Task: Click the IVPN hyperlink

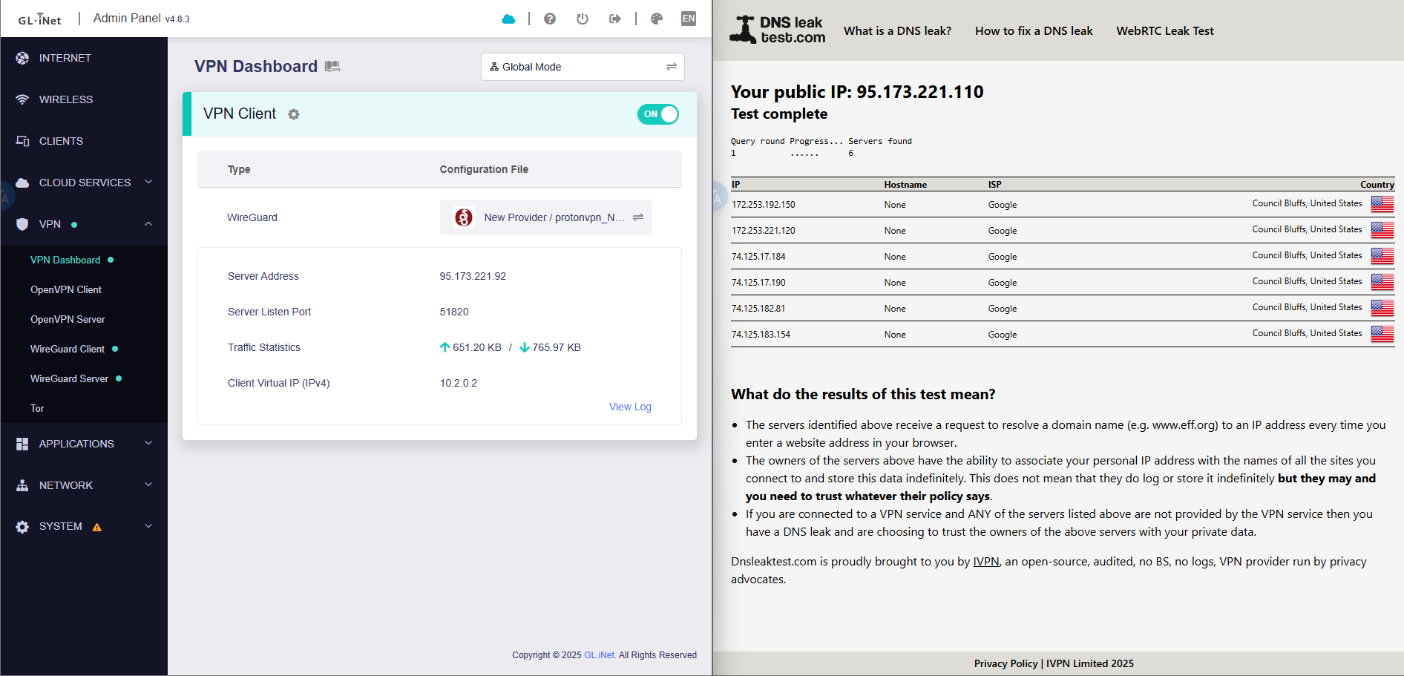Action: (x=985, y=562)
